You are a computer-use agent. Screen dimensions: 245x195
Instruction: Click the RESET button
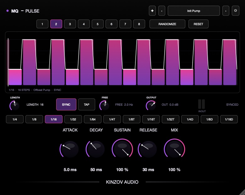(198, 24)
